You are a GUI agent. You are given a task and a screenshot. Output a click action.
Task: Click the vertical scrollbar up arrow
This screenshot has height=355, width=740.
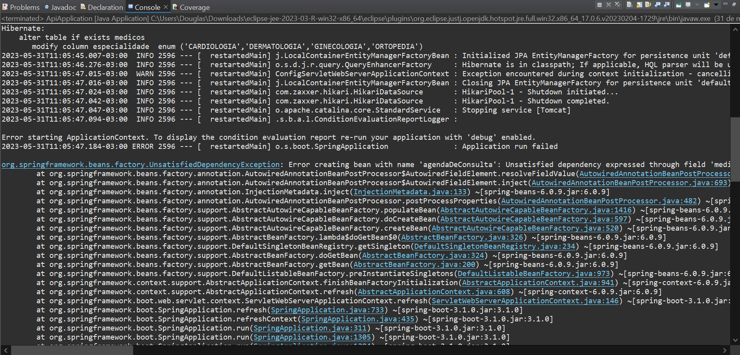(735, 29)
